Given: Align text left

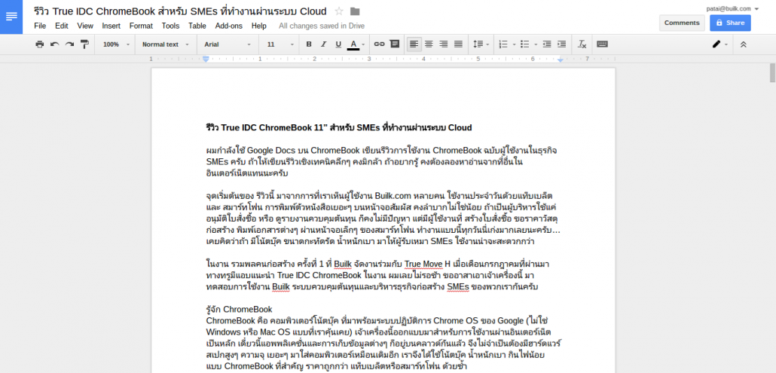Looking at the screenshot, I should pos(414,44).
